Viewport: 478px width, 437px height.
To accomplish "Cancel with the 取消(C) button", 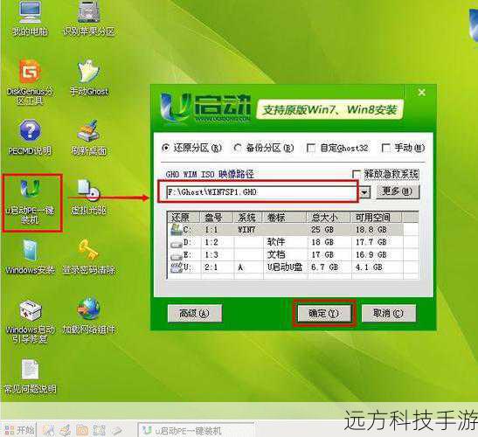I will 388,313.
